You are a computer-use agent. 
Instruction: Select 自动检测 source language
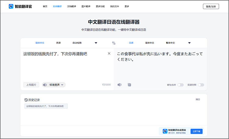(77, 43)
